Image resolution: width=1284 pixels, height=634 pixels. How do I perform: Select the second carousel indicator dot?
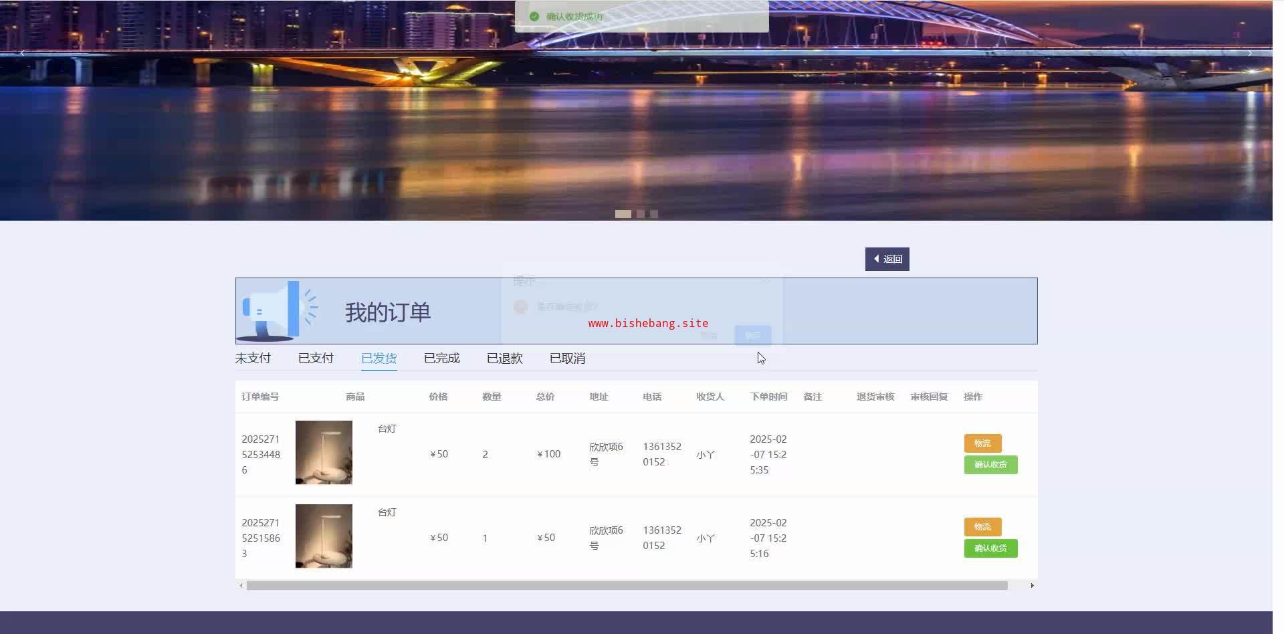(641, 214)
